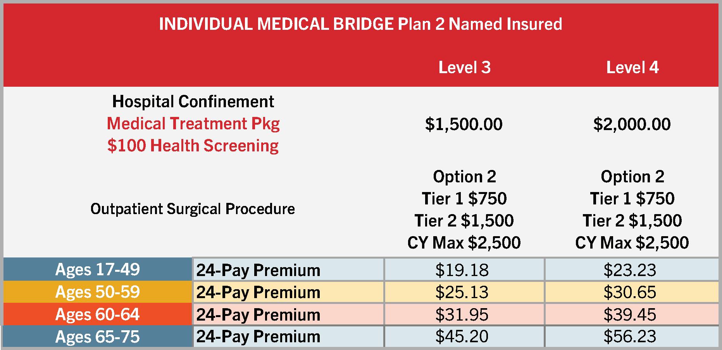Click the blue Ages 17-49 row header
The width and height of the screenshot is (722, 350).
[x=97, y=269]
